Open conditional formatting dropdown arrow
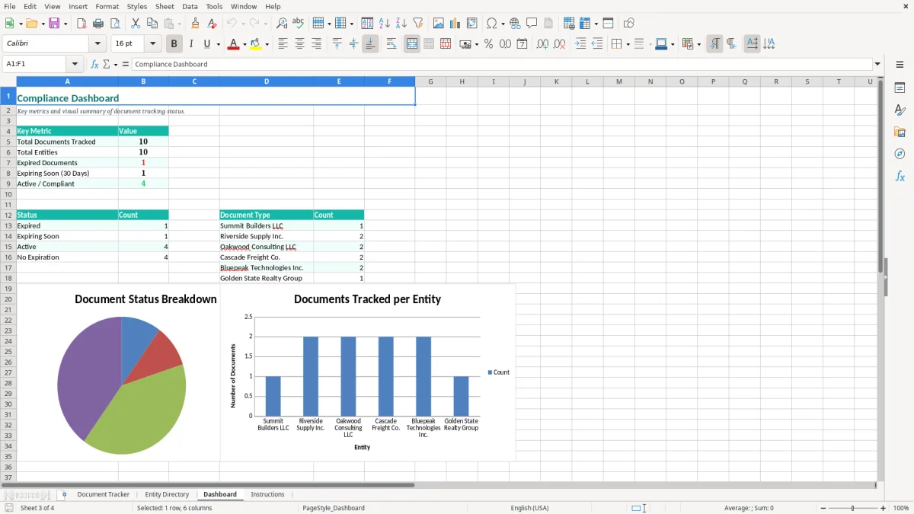This screenshot has width=914, height=514. click(x=698, y=44)
